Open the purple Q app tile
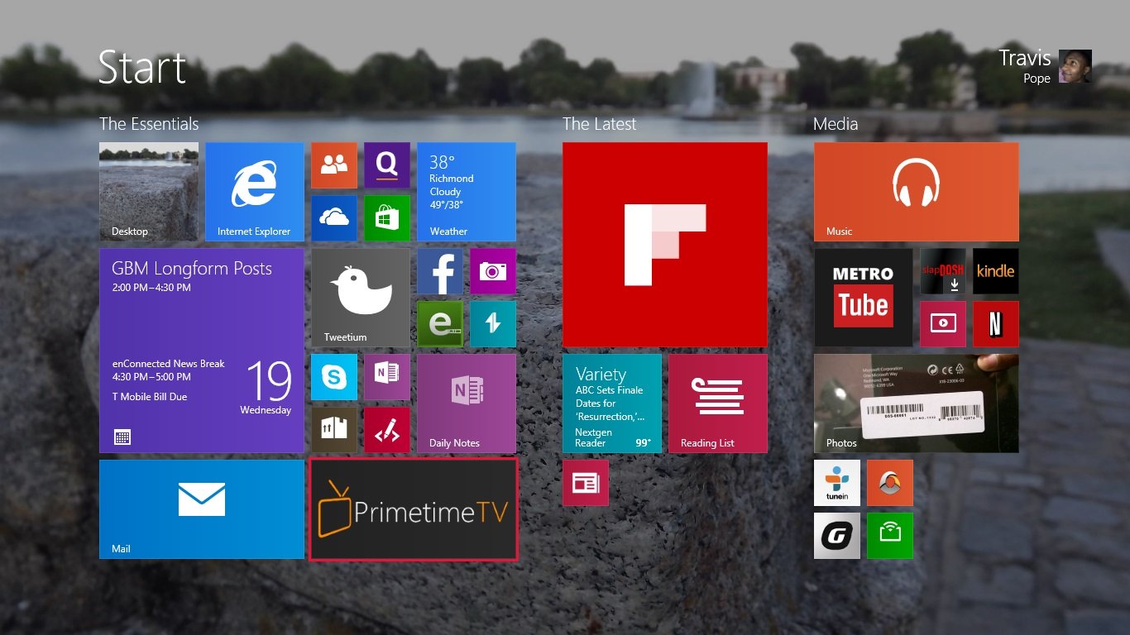The width and height of the screenshot is (1130, 635). coord(387,165)
